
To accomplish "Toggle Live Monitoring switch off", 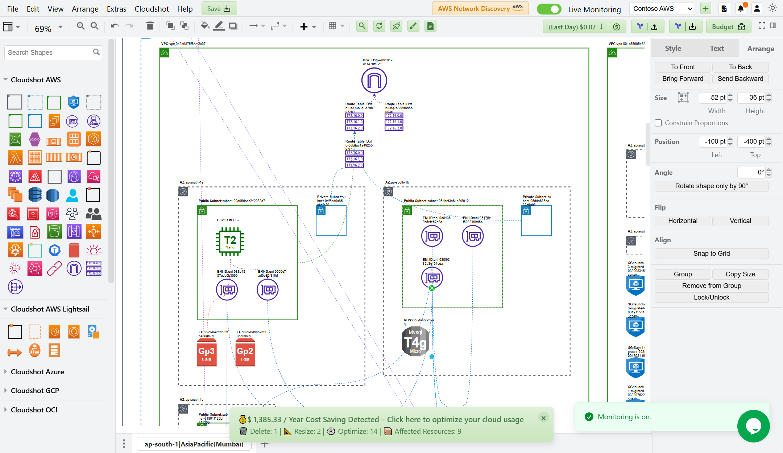I will tap(549, 9).
